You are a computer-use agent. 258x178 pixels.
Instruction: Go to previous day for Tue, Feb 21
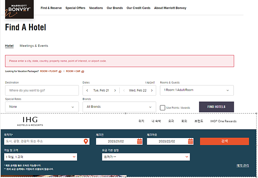tap(87, 91)
